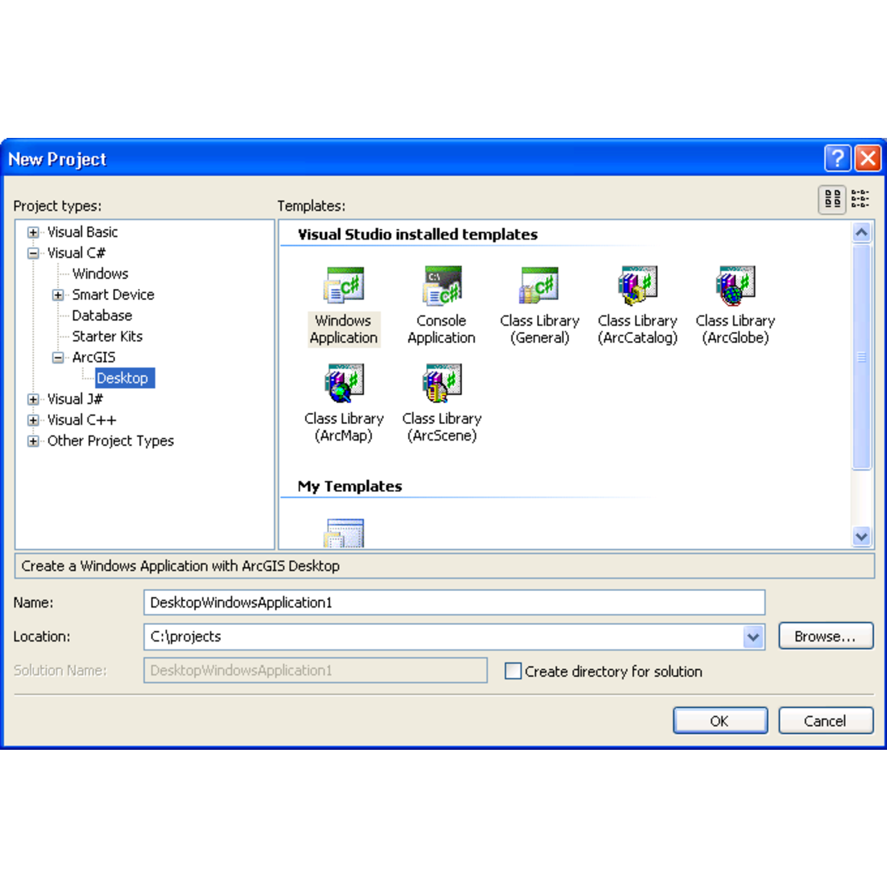Enable Create directory for solution checkbox

[x=513, y=671]
